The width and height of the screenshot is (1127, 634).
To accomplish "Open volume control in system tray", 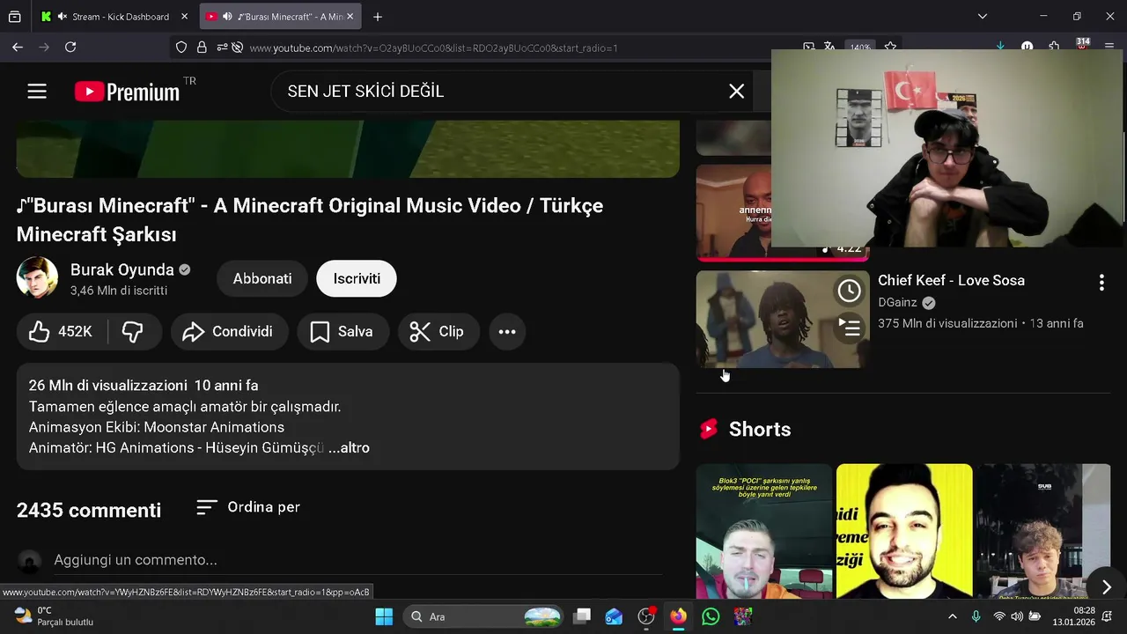I will (1017, 616).
